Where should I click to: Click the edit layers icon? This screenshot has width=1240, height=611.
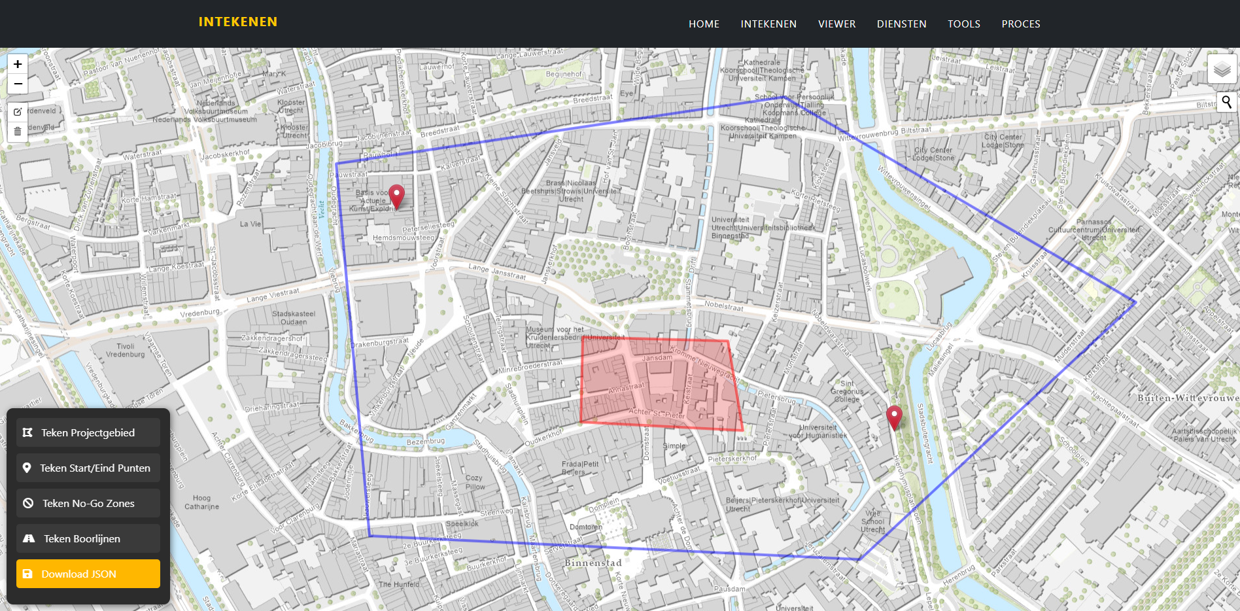coord(18,112)
